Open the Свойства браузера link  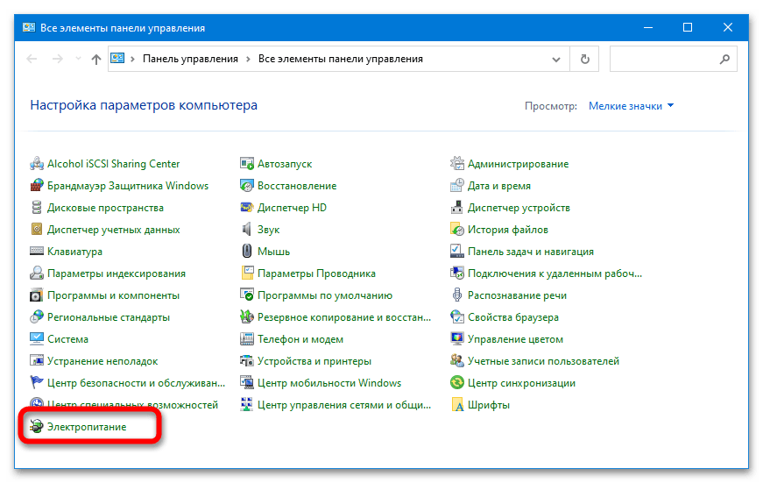(x=512, y=317)
